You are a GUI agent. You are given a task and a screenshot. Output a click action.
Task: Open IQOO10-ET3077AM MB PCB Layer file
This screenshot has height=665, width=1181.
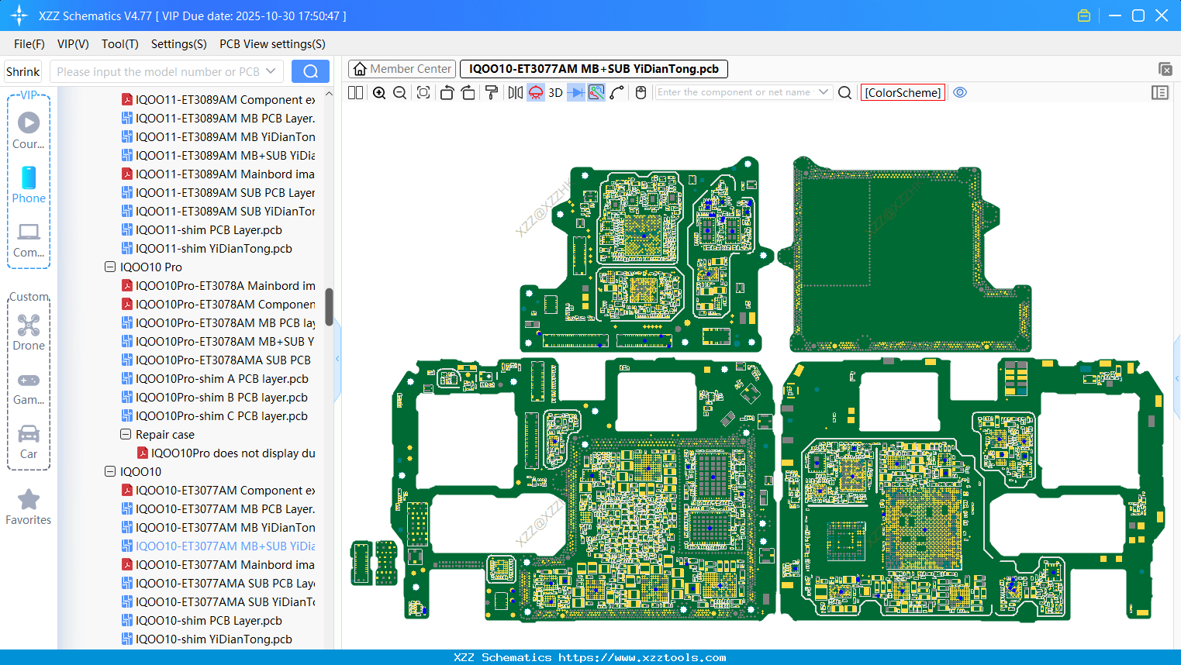pos(218,508)
